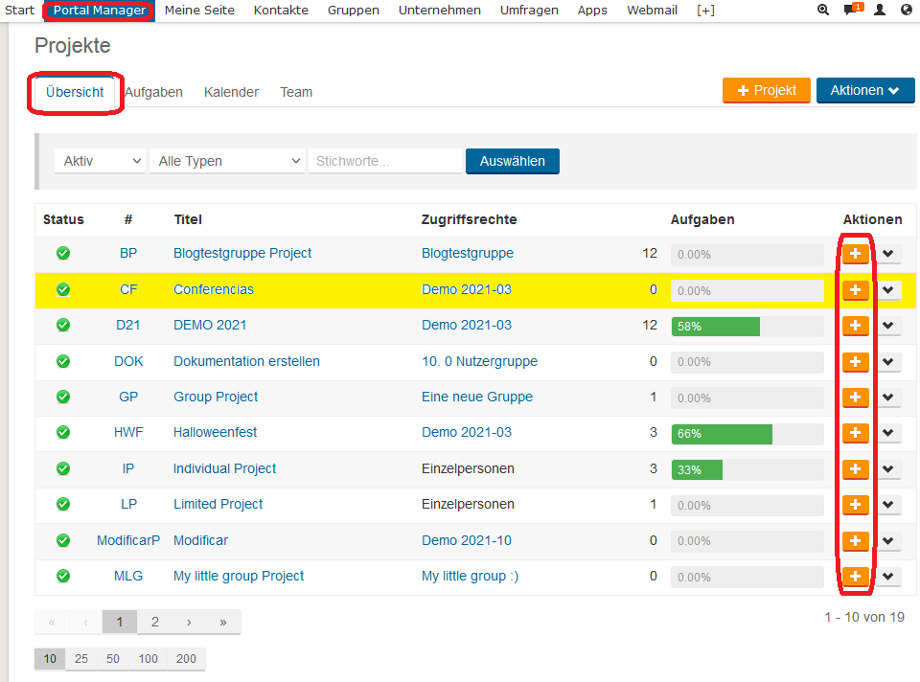This screenshot has width=920, height=682.
Task: Open the Aktiv status filter dropdown
Action: click(101, 161)
